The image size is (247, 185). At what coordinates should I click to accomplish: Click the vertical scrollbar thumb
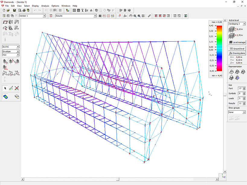coord(225,94)
